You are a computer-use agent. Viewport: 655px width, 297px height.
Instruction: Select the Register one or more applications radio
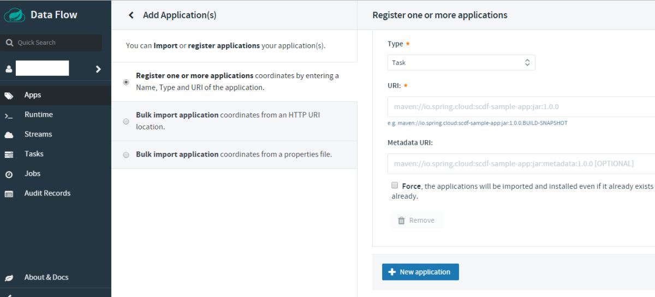click(126, 82)
